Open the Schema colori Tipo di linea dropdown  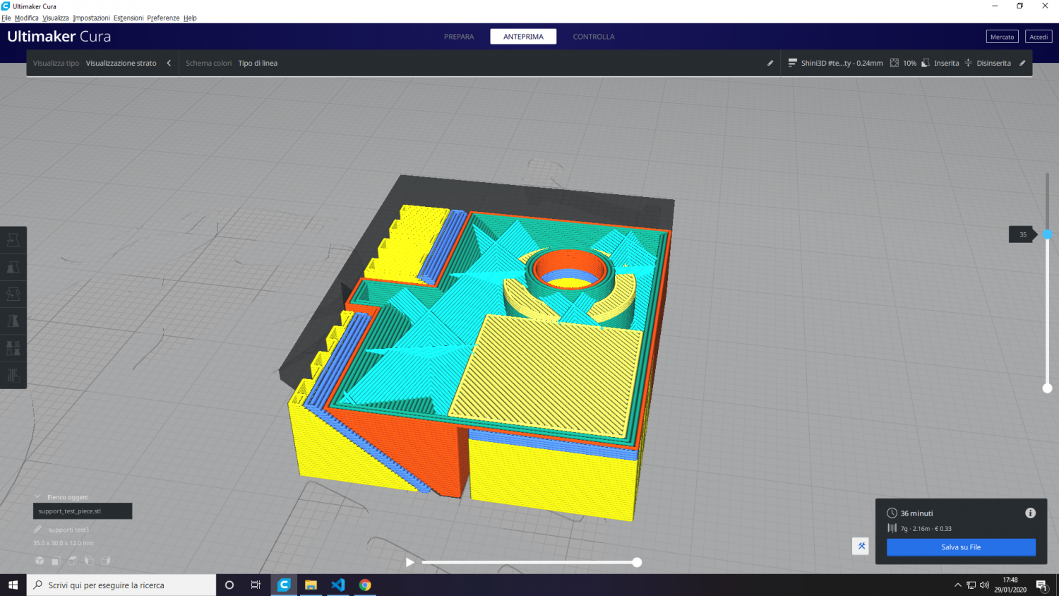pos(258,63)
